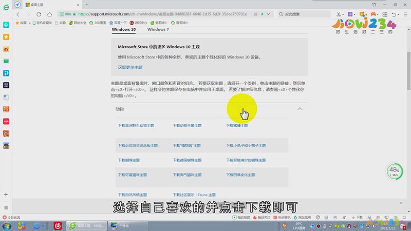Click the 360 browser logo in the sidebar

pyautogui.click(x=6, y=8)
